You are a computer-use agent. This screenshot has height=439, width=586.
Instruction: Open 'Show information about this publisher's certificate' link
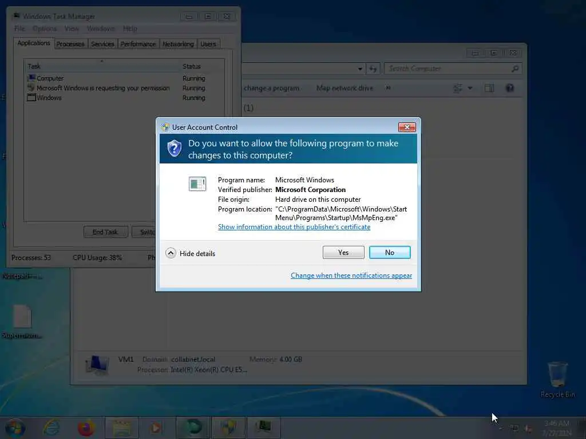[294, 226]
